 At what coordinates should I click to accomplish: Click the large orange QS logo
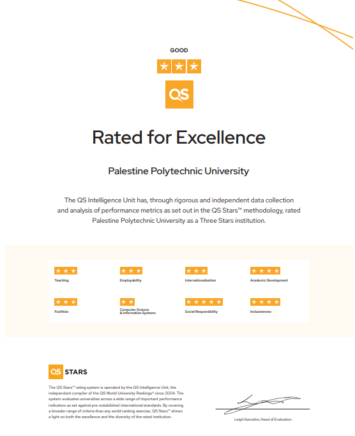179,94
